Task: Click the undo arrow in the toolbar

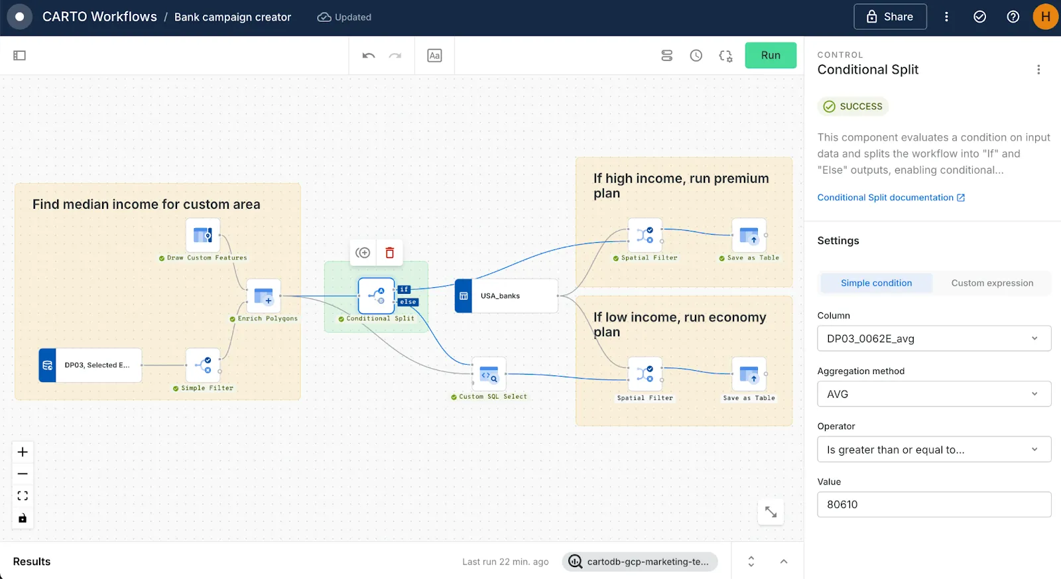Action: [x=369, y=56]
